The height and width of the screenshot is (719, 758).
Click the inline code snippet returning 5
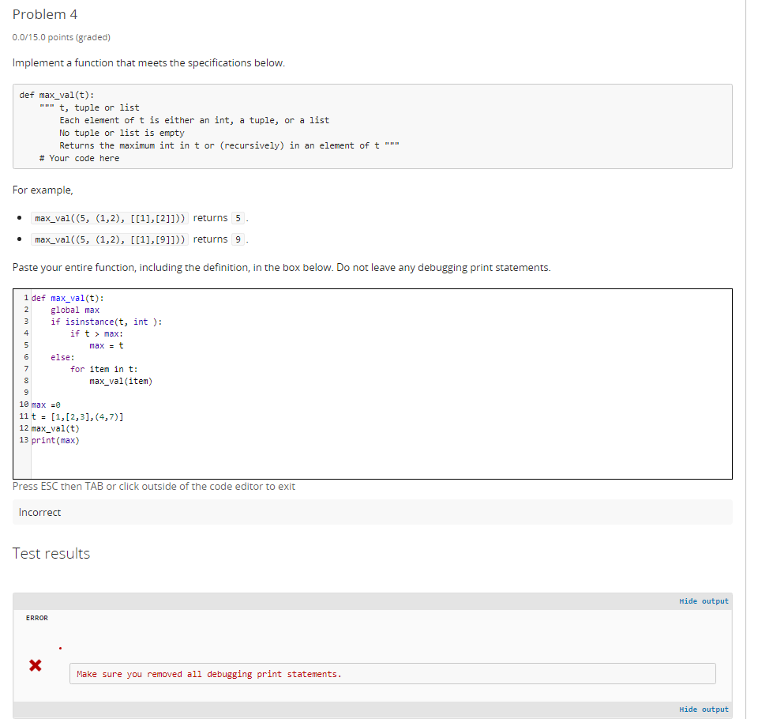tap(108, 218)
